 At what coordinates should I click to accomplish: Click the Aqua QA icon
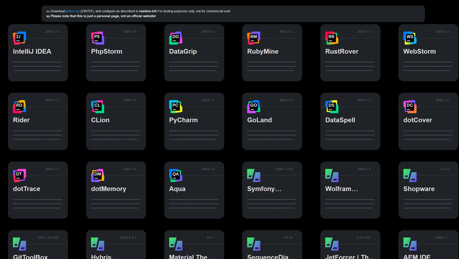click(176, 176)
